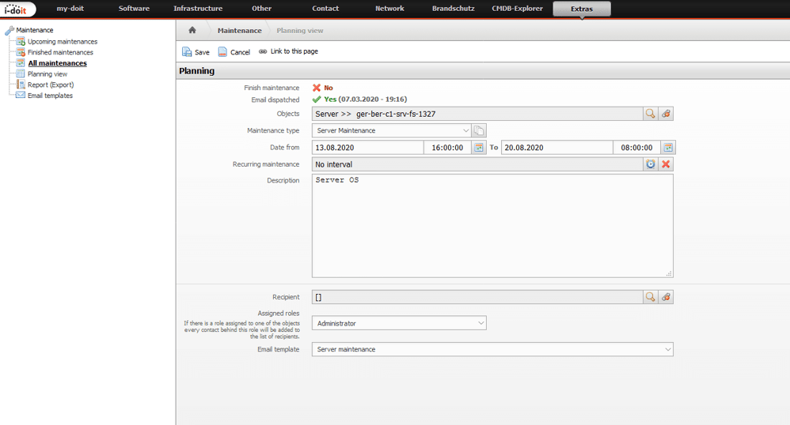Click the Objects field
790x425 pixels.
coord(477,114)
